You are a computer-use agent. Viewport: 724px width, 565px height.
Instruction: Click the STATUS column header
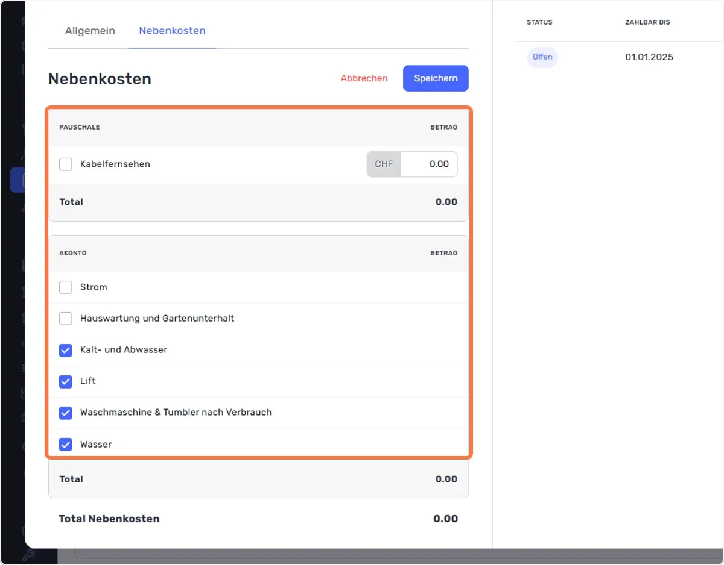point(539,22)
